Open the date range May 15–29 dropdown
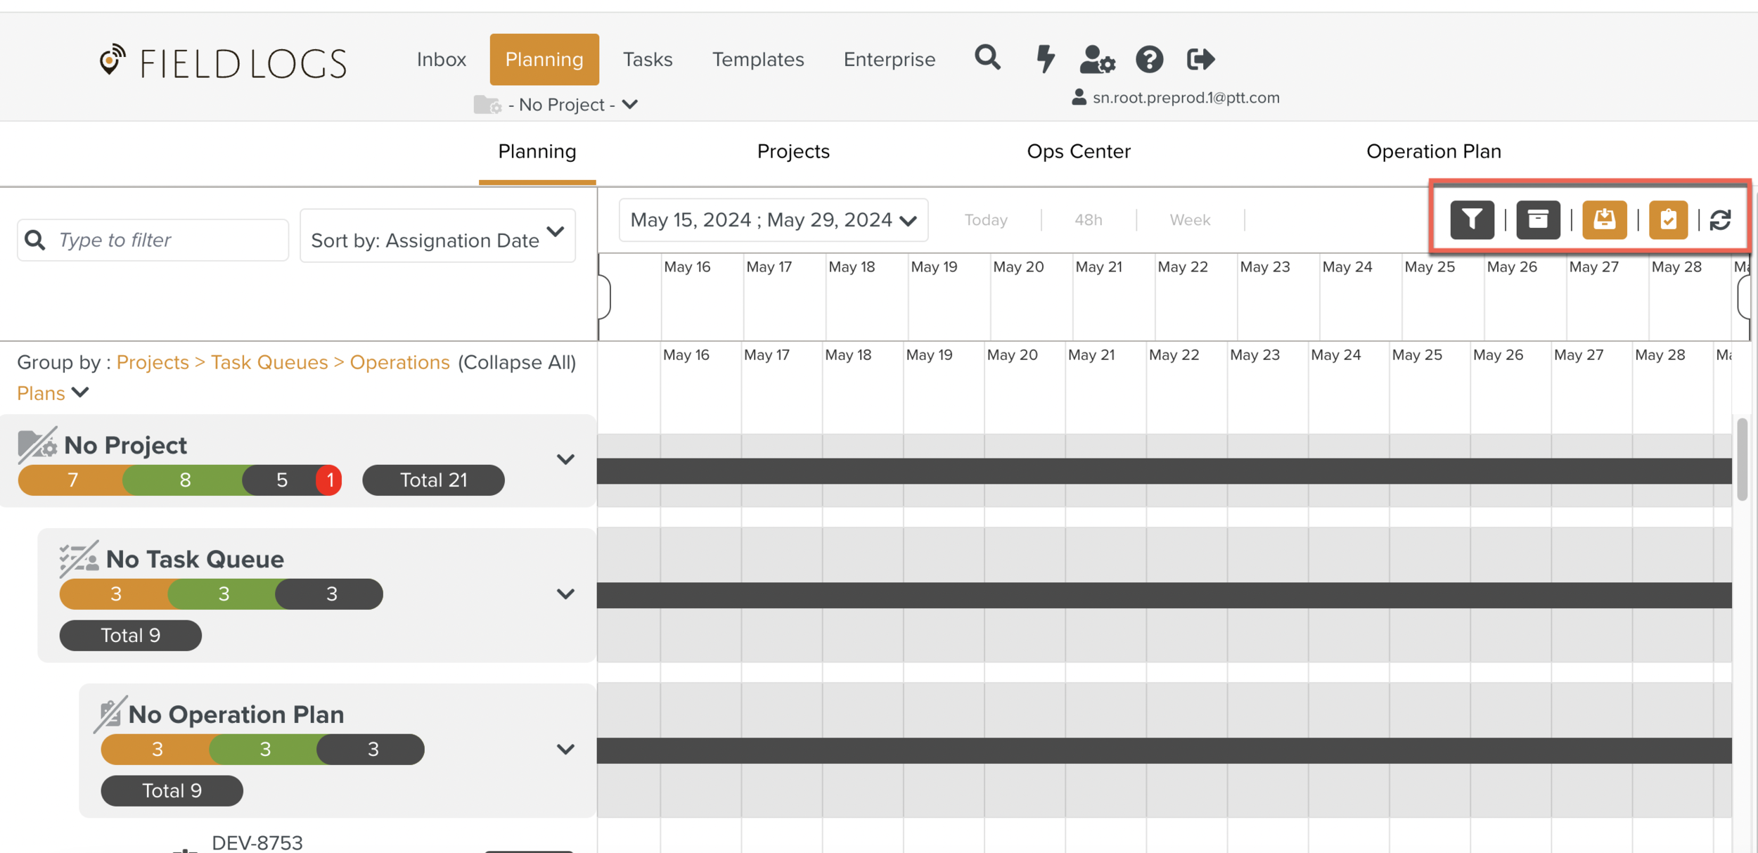Viewport: 1758px width, 853px height. (773, 220)
